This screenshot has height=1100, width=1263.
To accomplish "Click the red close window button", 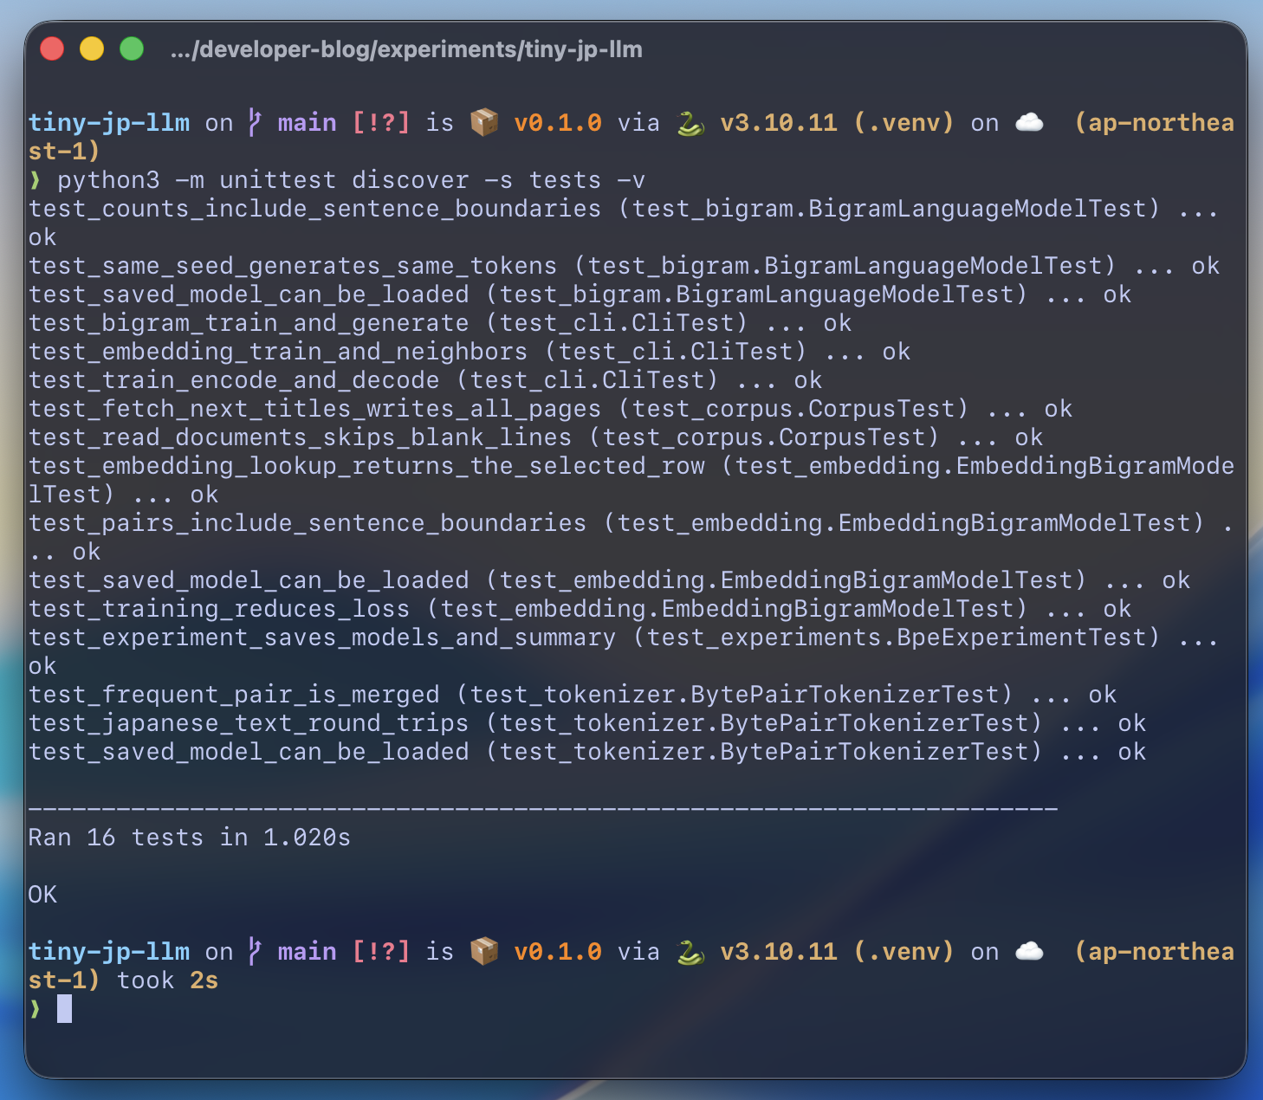I will point(52,49).
